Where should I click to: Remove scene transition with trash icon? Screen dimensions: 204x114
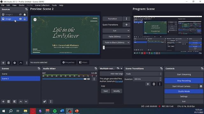154,84
